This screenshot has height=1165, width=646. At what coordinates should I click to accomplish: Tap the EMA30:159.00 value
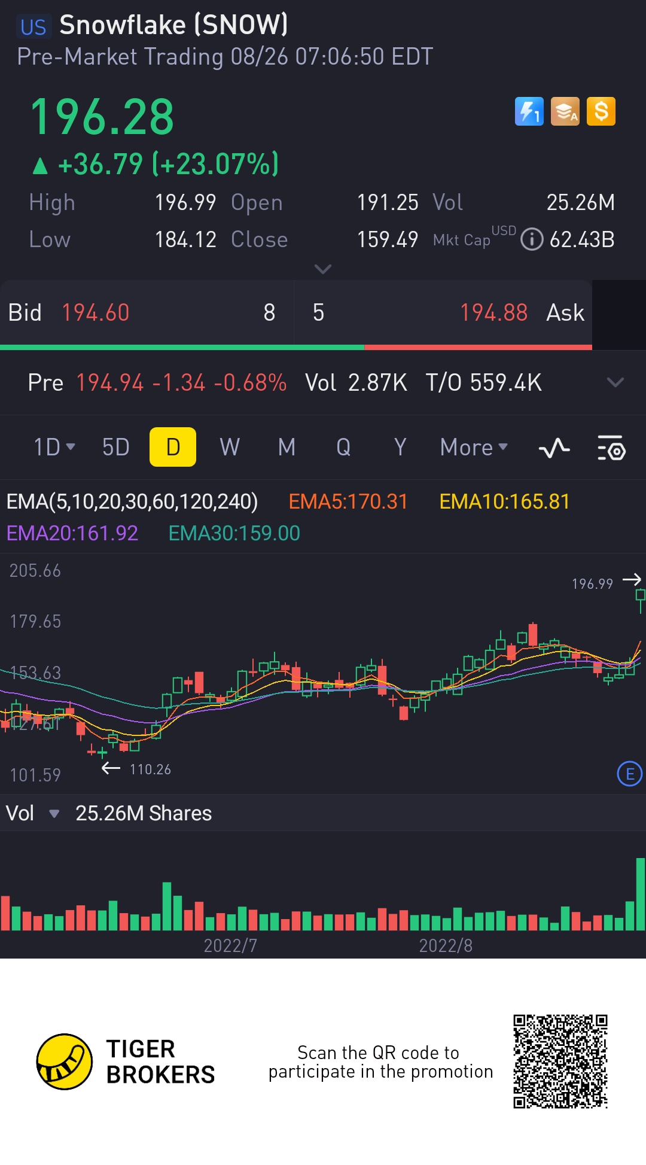tap(234, 533)
